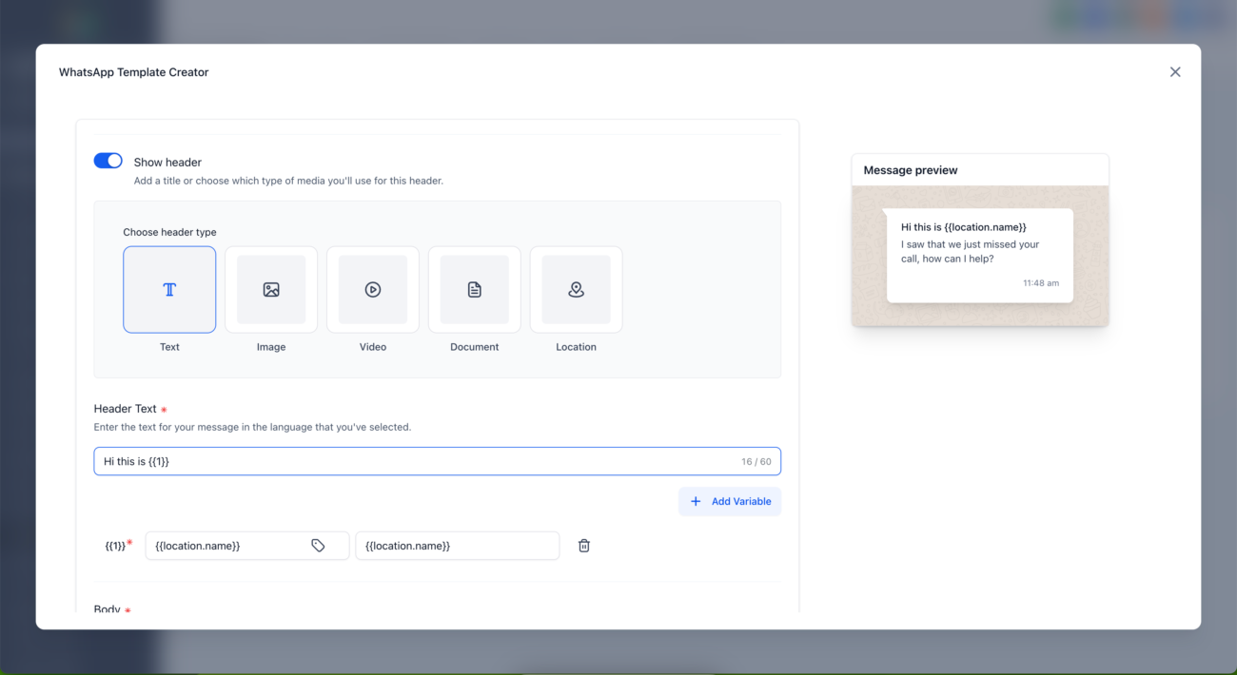Click the 11:48 am timestamp in the preview

click(x=1040, y=283)
